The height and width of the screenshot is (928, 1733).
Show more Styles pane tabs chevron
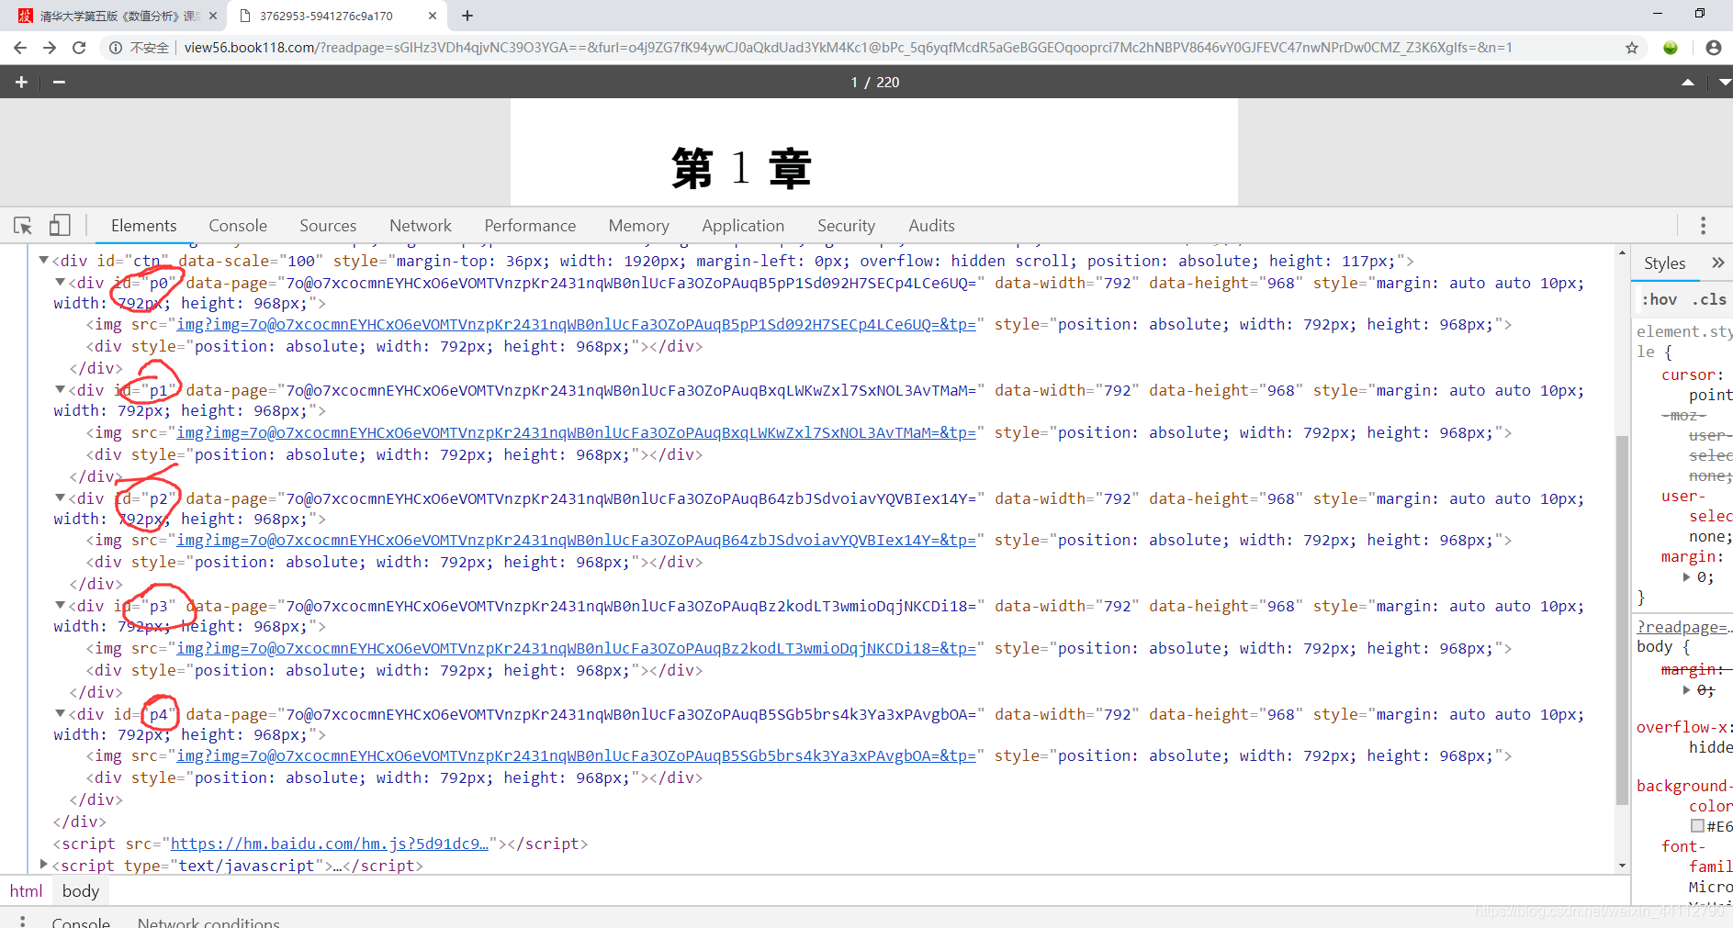tap(1717, 263)
